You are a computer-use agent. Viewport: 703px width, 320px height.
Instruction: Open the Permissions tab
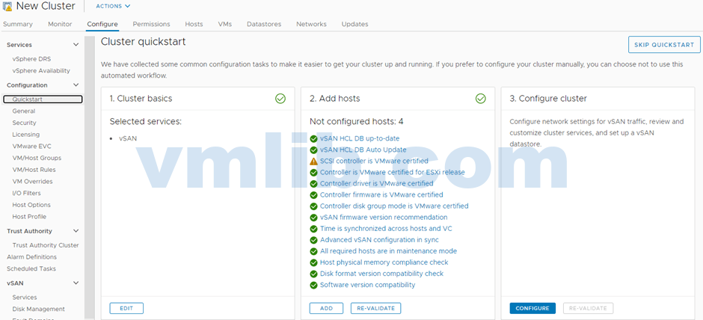tap(152, 24)
